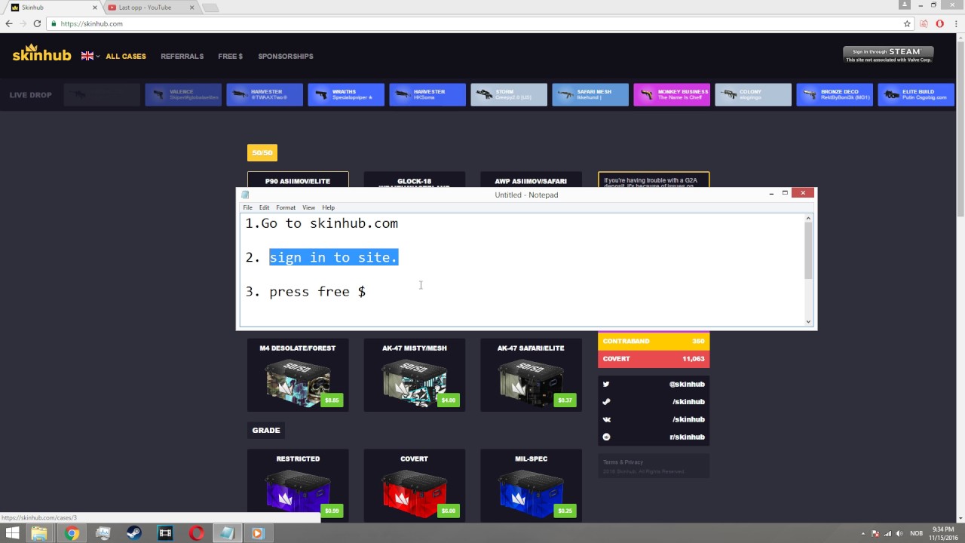Open the COLONY live drop card

pyautogui.click(x=753, y=95)
